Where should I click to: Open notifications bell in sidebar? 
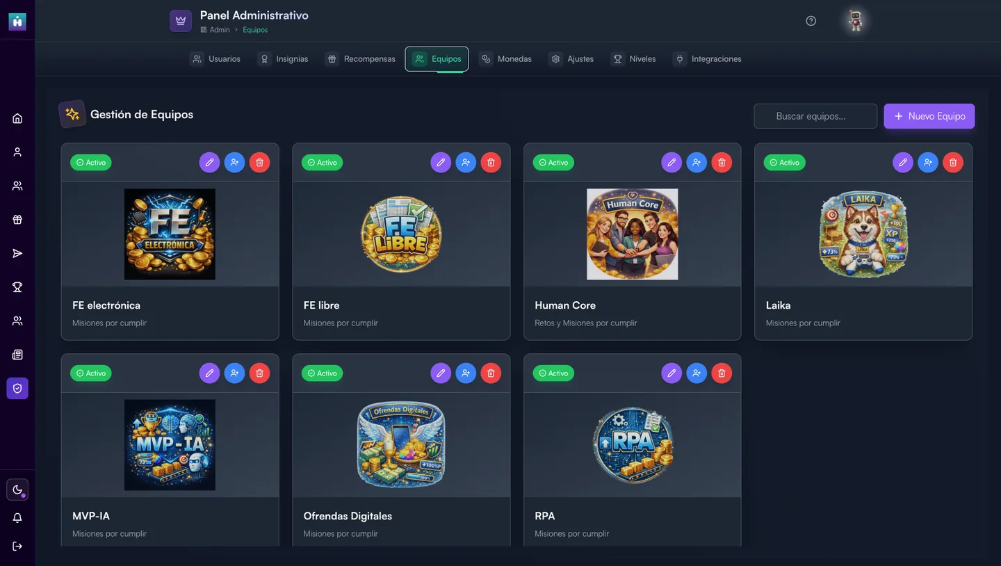pos(17,518)
